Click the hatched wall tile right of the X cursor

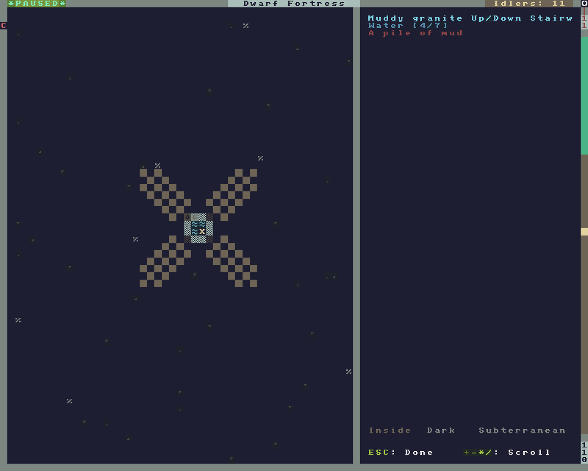tap(209, 232)
